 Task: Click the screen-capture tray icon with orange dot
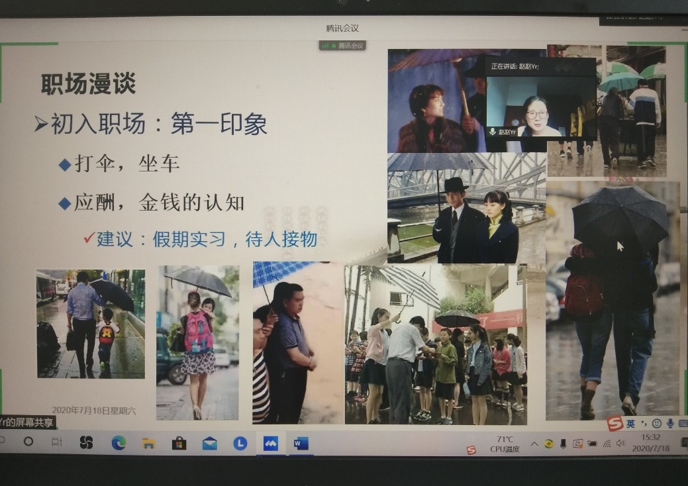pos(578,444)
